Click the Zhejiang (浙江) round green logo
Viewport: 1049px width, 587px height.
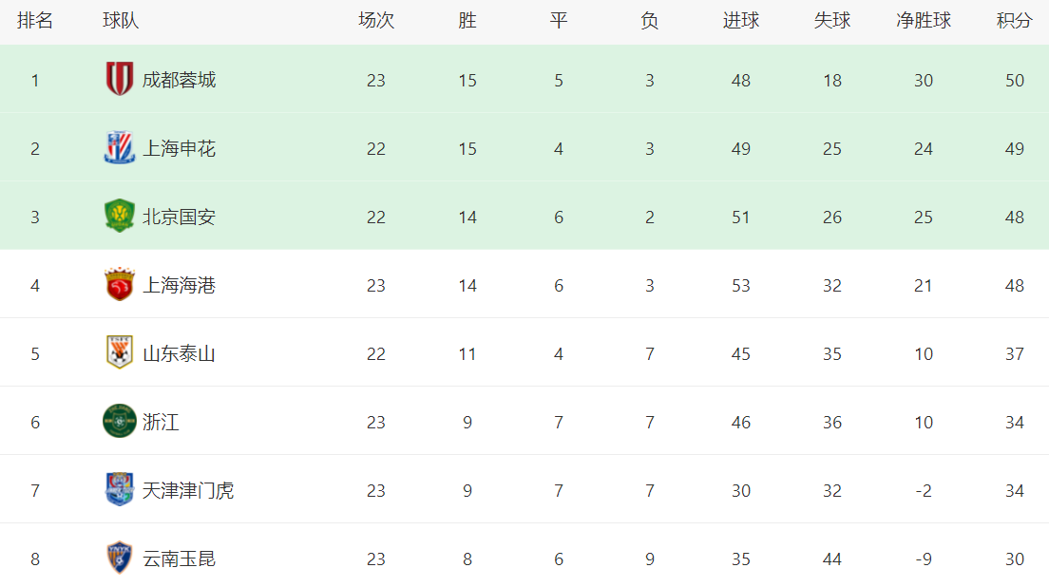coord(120,421)
